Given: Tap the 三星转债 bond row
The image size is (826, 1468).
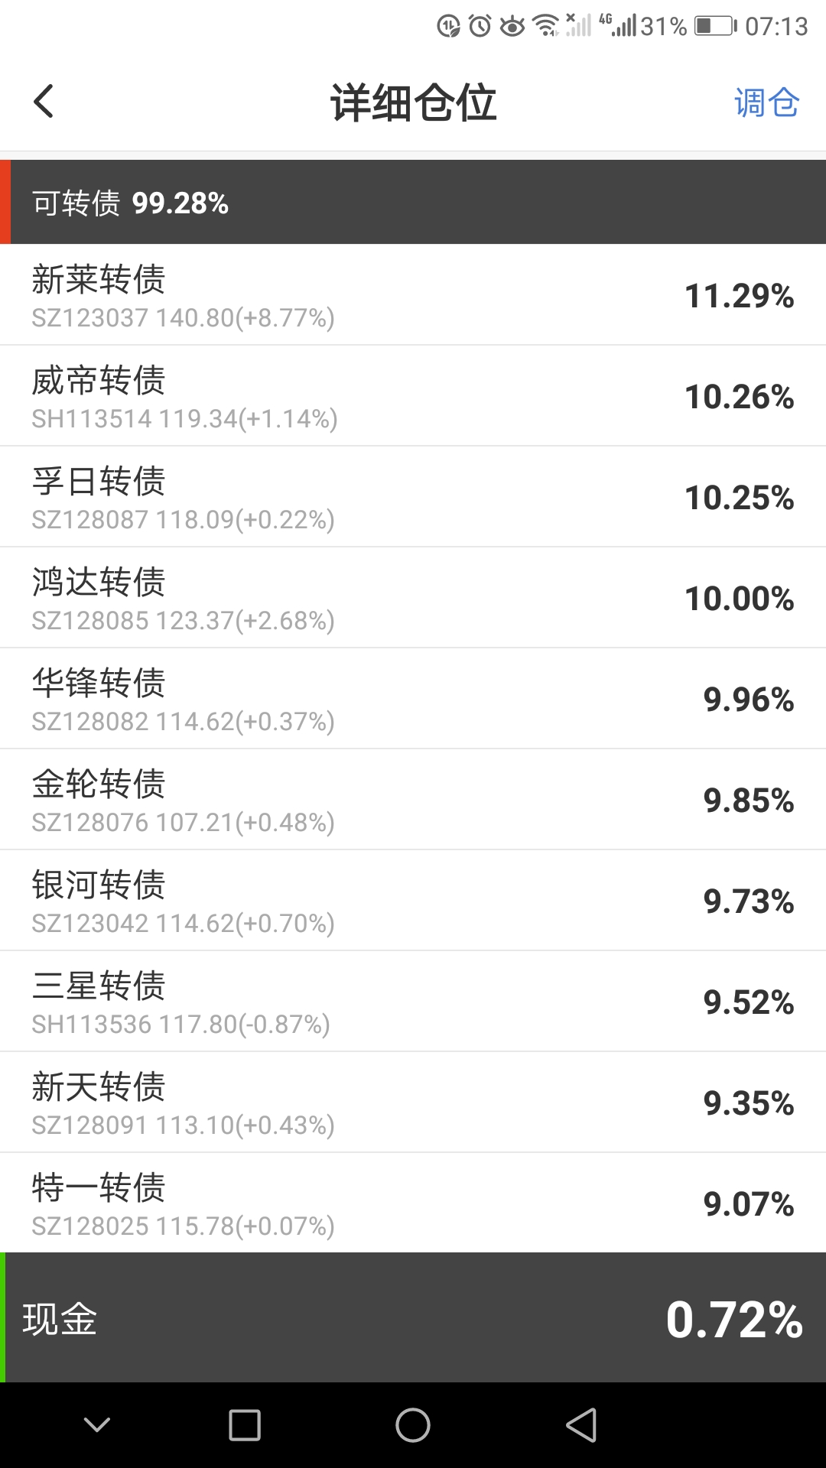Looking at the screenshot, I should pos(413,1002).
